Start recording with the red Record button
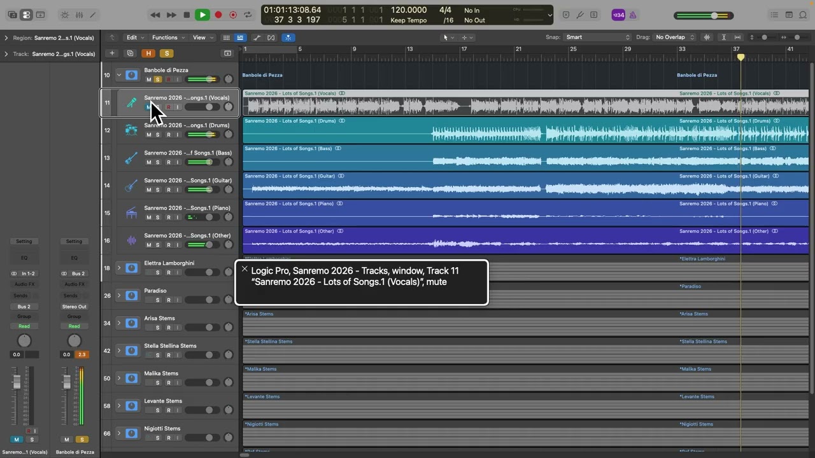815x458 pixels. (x=218, y=15)
